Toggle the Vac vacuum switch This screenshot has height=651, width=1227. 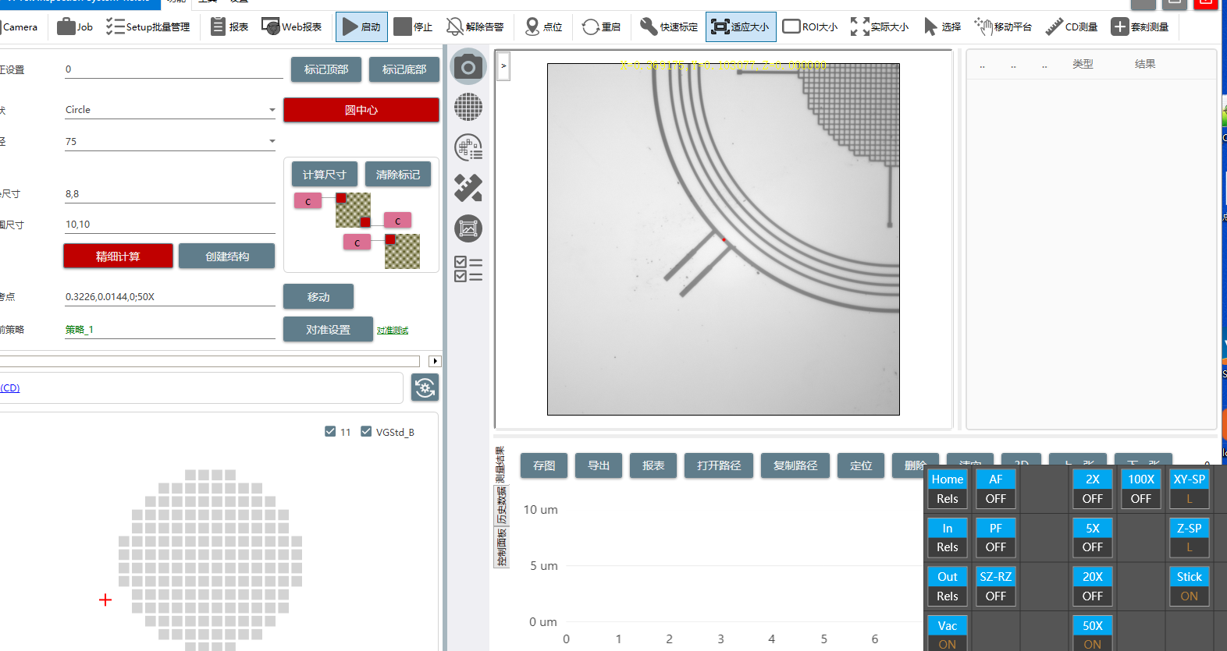coord(948,634)
